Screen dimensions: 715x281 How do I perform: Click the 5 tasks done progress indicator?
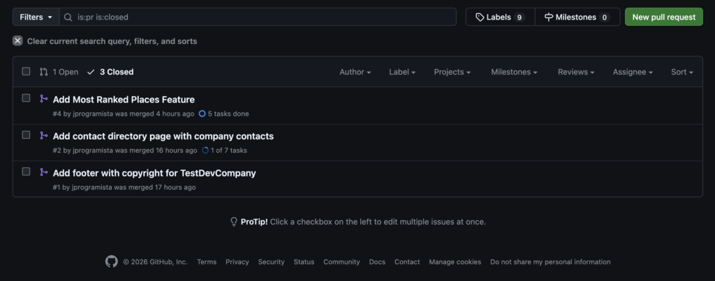pyautogui.click(x=224, y=114)
